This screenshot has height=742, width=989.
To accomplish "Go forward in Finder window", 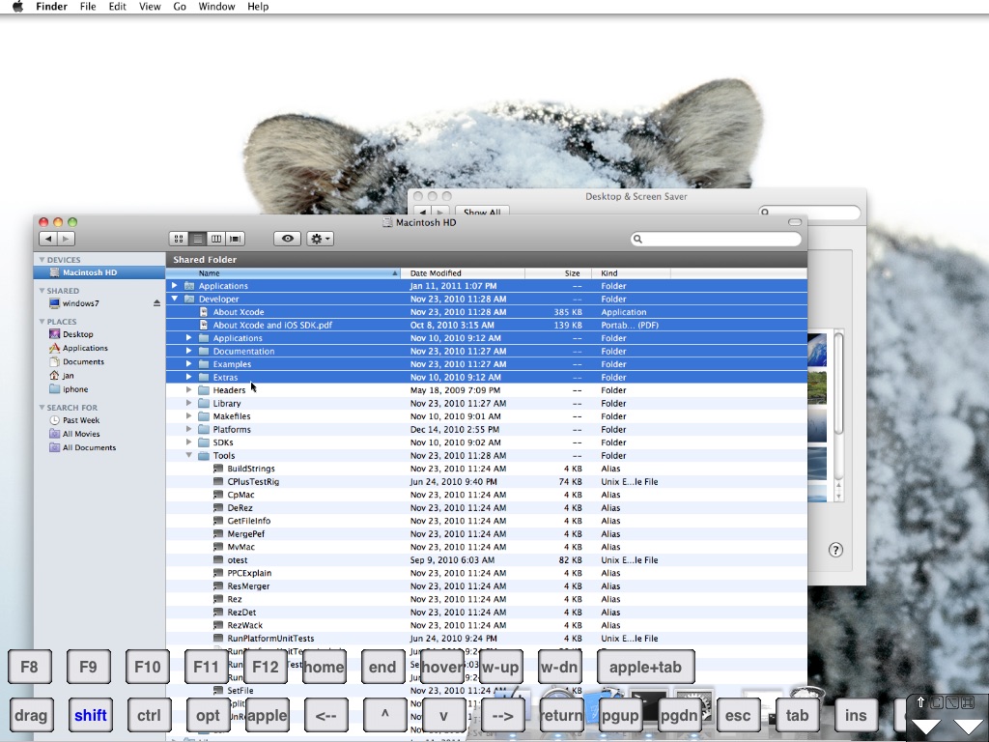I will click(66, 239).
